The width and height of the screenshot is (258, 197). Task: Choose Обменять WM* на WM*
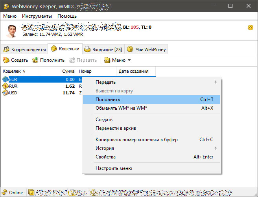151,108
